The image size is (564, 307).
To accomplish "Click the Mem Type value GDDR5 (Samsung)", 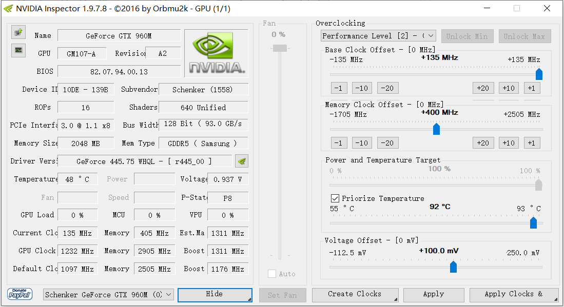I will [x=203, y=144].
